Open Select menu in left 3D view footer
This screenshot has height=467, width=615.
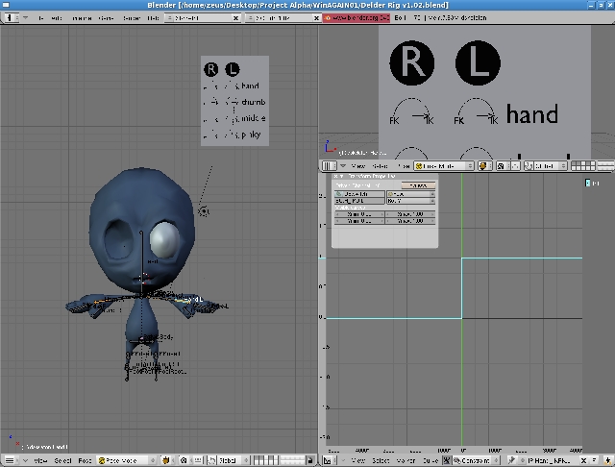coord(62,460)
